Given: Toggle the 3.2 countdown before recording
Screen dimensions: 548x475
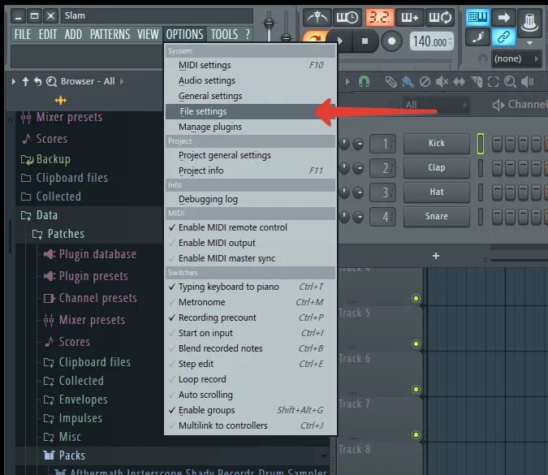Looking at the screenshot, I should tap(379, 17).
